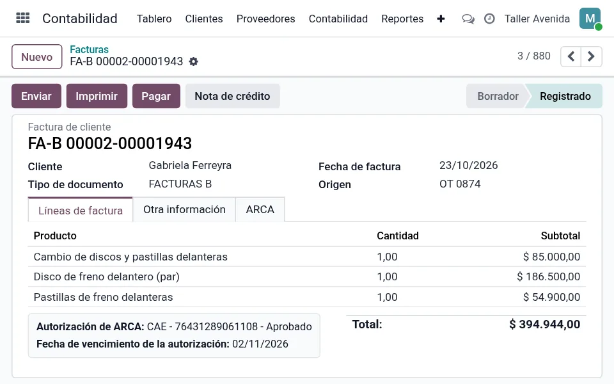This screenshot has width=614, height=384.
Task: Switch to Otra información tab
Action: (x=184, y=210)
